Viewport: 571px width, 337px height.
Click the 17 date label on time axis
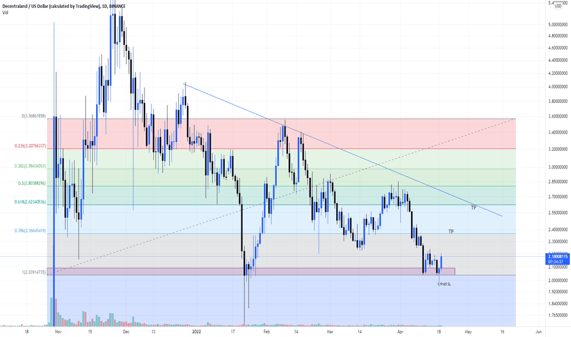click(x=233, y=332)
